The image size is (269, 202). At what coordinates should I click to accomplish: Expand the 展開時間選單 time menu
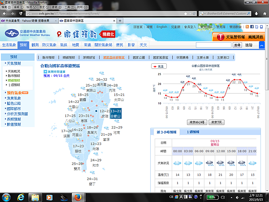point(54,72)
